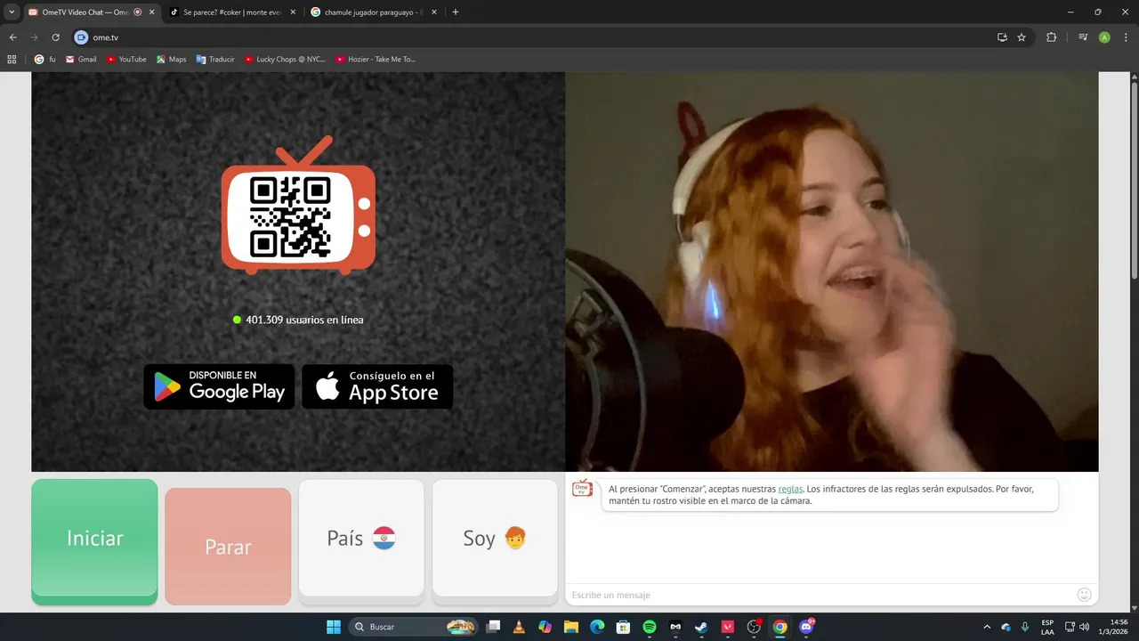
Task: Open the emoji picker in chat
Action: [x=1084, y=595]
